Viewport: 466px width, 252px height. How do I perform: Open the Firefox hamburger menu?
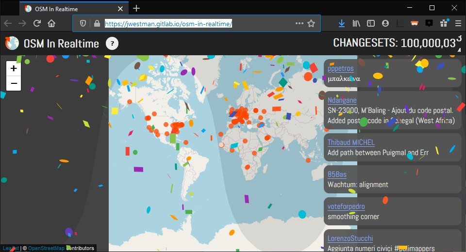[458, 23]
